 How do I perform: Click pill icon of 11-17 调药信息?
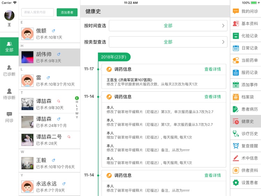point(109,69)
